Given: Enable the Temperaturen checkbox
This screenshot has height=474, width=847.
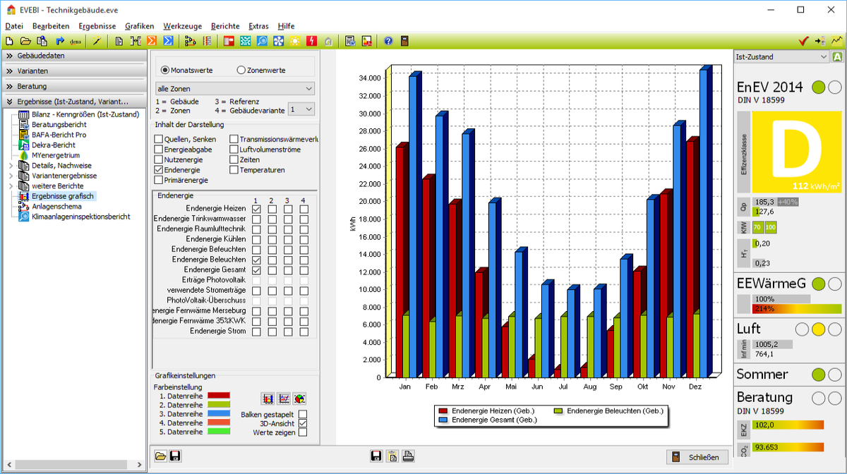Looking at the screenshot, I should coord(234,170).
